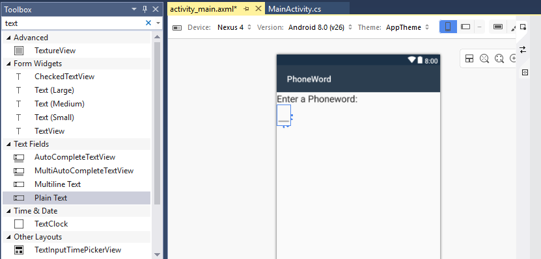Viewport: 541px width, 259px height.
Task: Open the Device Nexus 4 dropdown
Action: coord(234,27)
